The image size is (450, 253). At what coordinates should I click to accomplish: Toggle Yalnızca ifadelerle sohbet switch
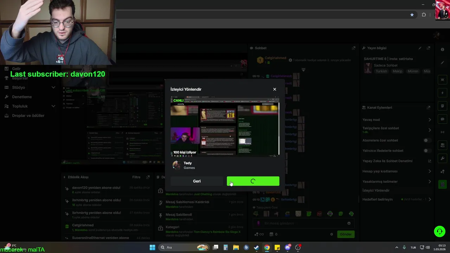(427, 151)
